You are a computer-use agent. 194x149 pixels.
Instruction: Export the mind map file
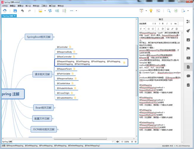[183, 11]
